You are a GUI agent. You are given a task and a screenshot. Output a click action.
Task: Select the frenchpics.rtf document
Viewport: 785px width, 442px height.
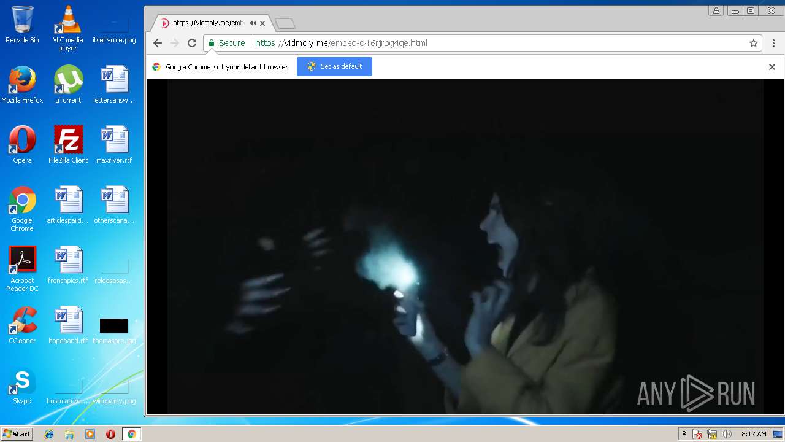(68, 265)
